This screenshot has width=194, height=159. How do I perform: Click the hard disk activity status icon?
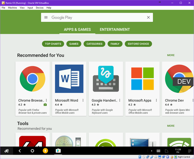pyautogui.click(x=140, y=157)
